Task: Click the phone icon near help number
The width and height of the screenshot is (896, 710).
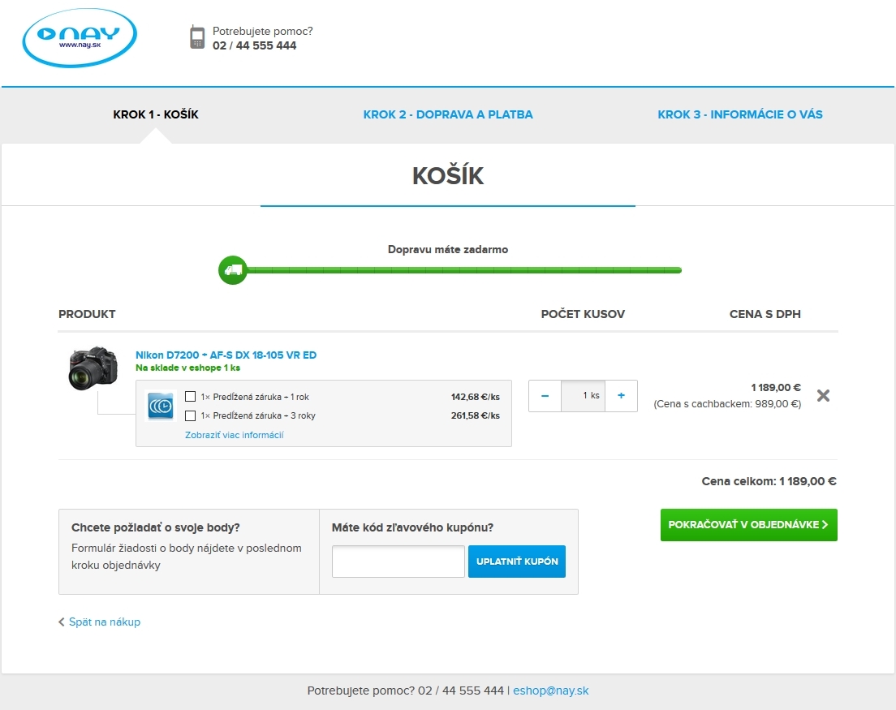Action: click(197, 37)
